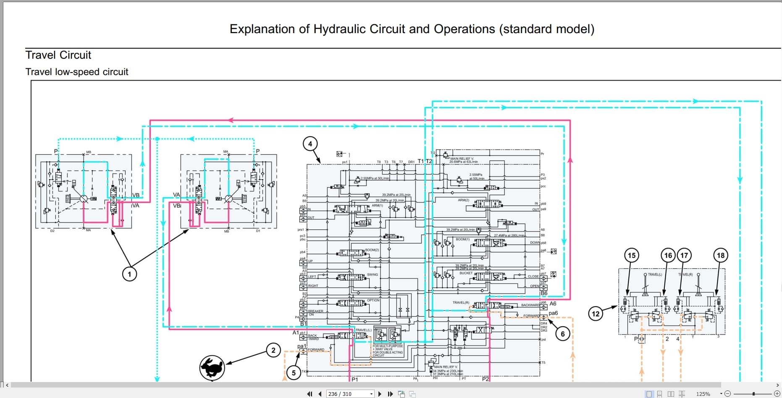Click the right horizontal scrollbar arrow
The image size is (782, 398).
click(778, 385)
